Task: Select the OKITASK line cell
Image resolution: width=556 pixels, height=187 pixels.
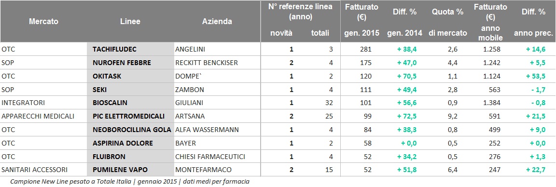Action: [x=130, y=76]
